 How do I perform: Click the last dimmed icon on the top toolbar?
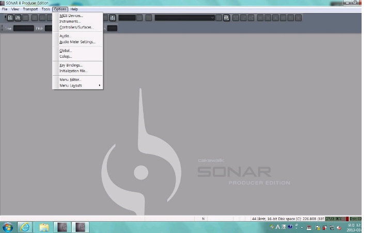[x=298, y=18]
